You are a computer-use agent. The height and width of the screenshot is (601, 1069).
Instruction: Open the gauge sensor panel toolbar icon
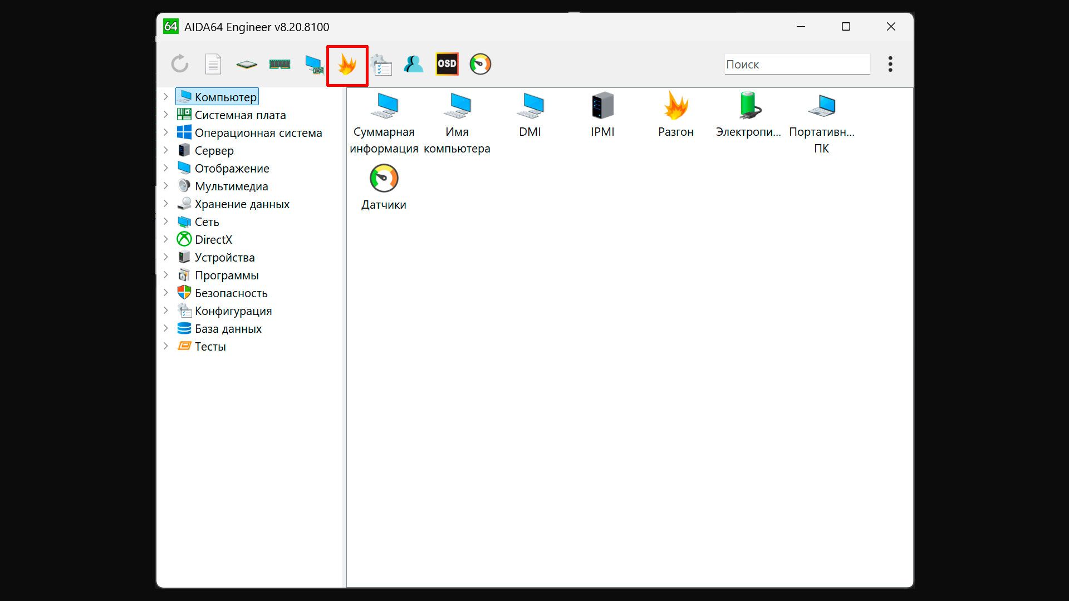[x=480, y=64]
